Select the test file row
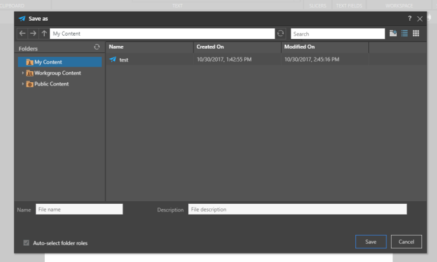The height and width of the screenshot is (262, 437). coord(194,60)
